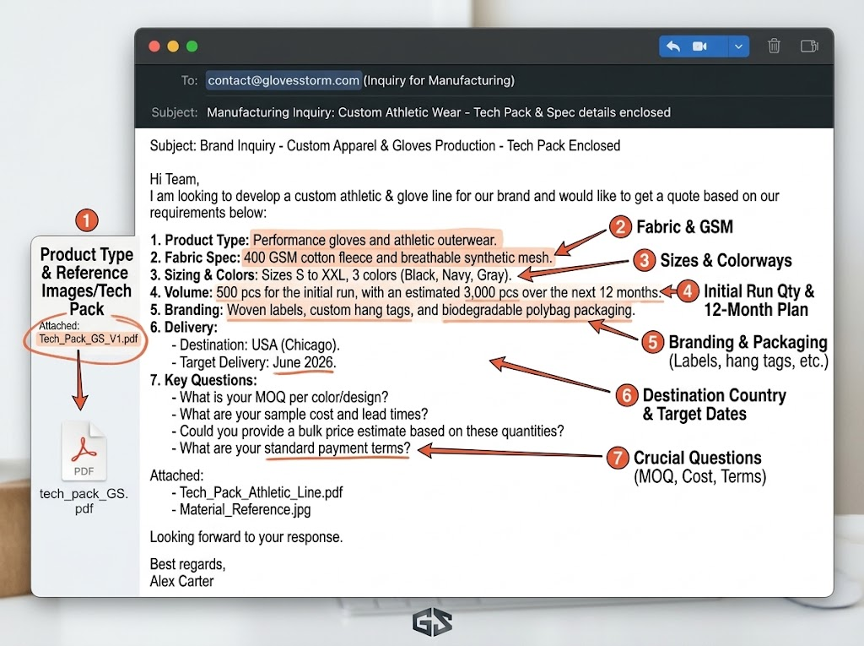864x646 pixels.
Task: Click the '2. Fabric Spec' line
Action: (x=351, y=258)
